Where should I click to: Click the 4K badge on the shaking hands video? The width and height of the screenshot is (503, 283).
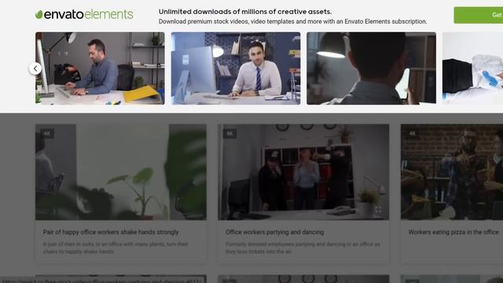(47, 134)
